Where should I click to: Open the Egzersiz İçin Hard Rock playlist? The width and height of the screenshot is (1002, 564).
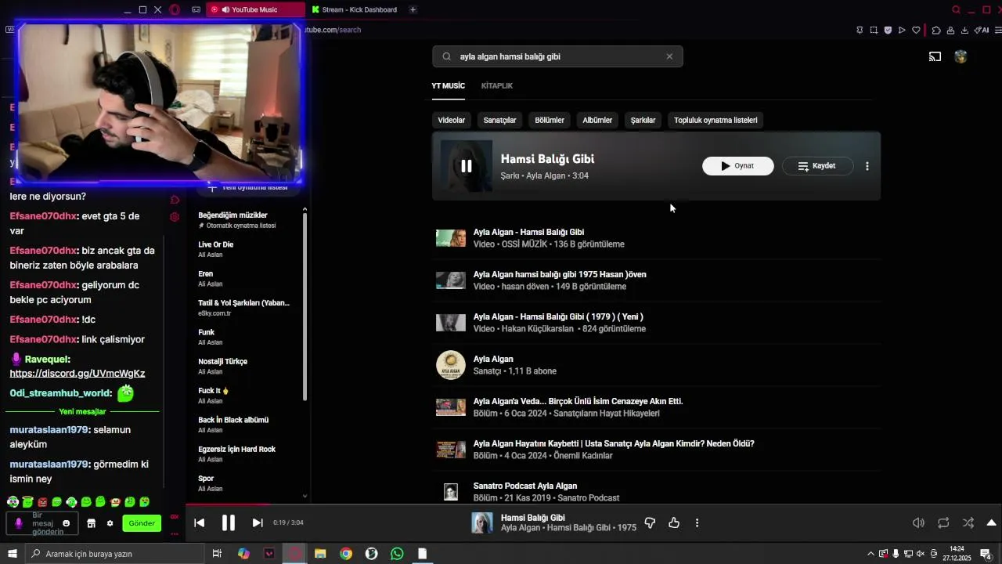[247, 454]
